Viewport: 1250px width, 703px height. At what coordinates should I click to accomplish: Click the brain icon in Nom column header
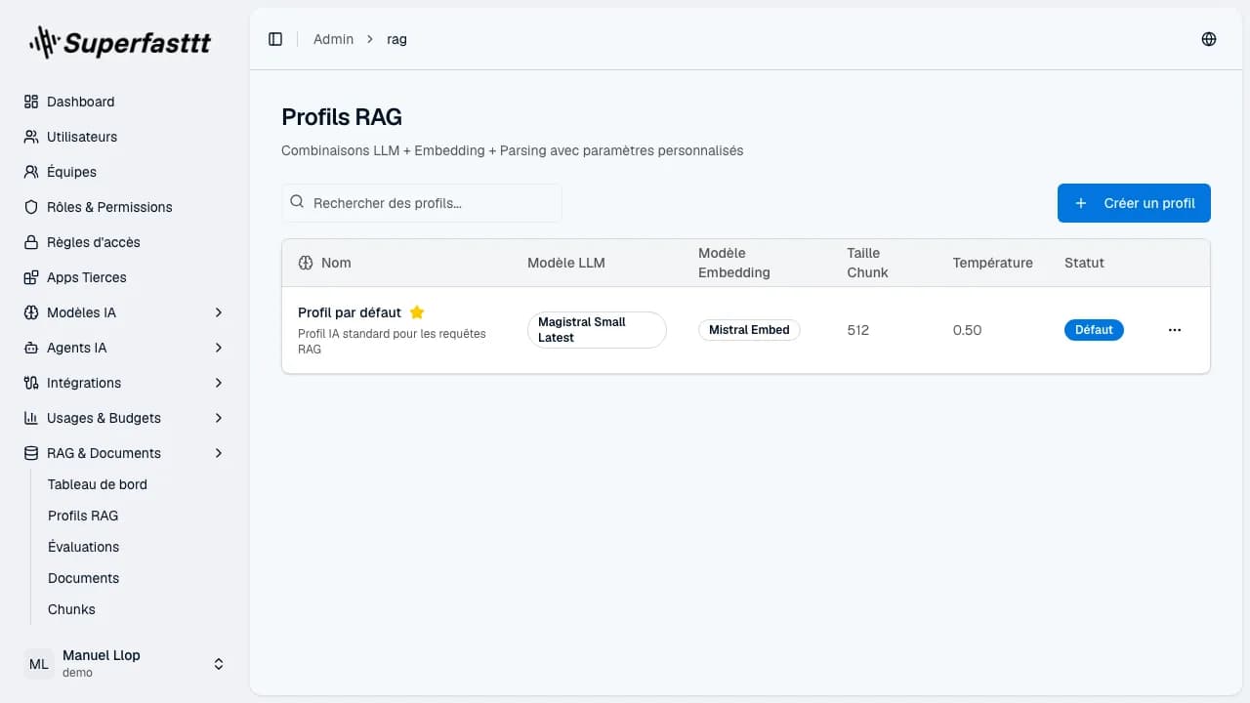[306, 263]
